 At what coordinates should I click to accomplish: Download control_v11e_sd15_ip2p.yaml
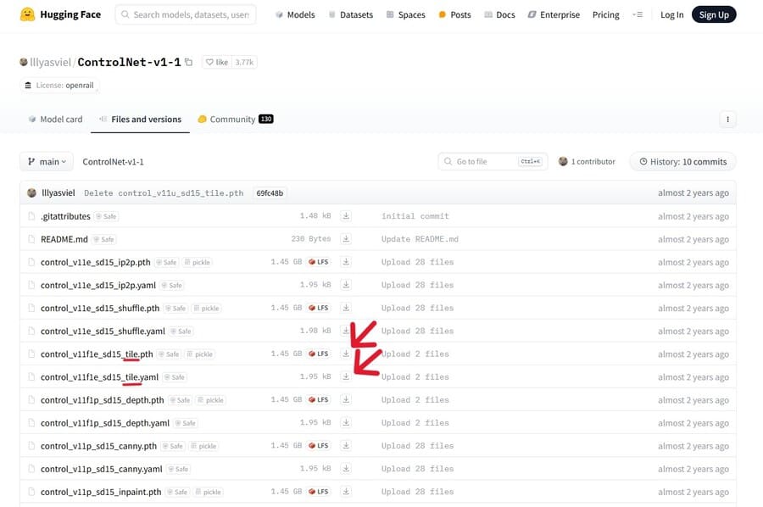(x=346, y=284)
